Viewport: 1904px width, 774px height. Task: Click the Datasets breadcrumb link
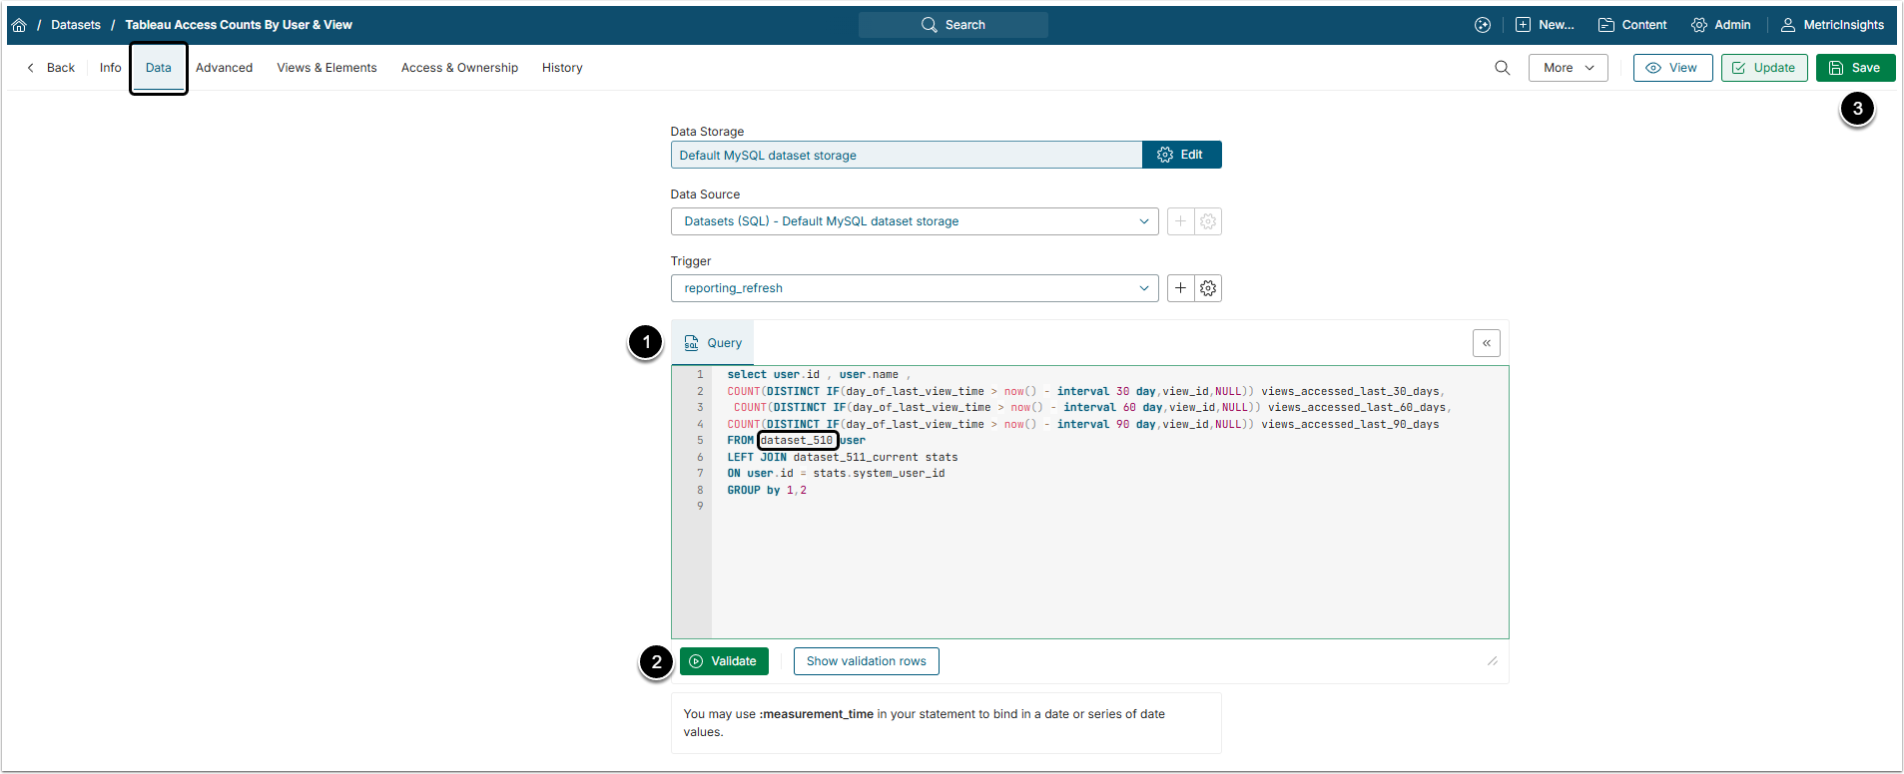[x=76, y=25]
